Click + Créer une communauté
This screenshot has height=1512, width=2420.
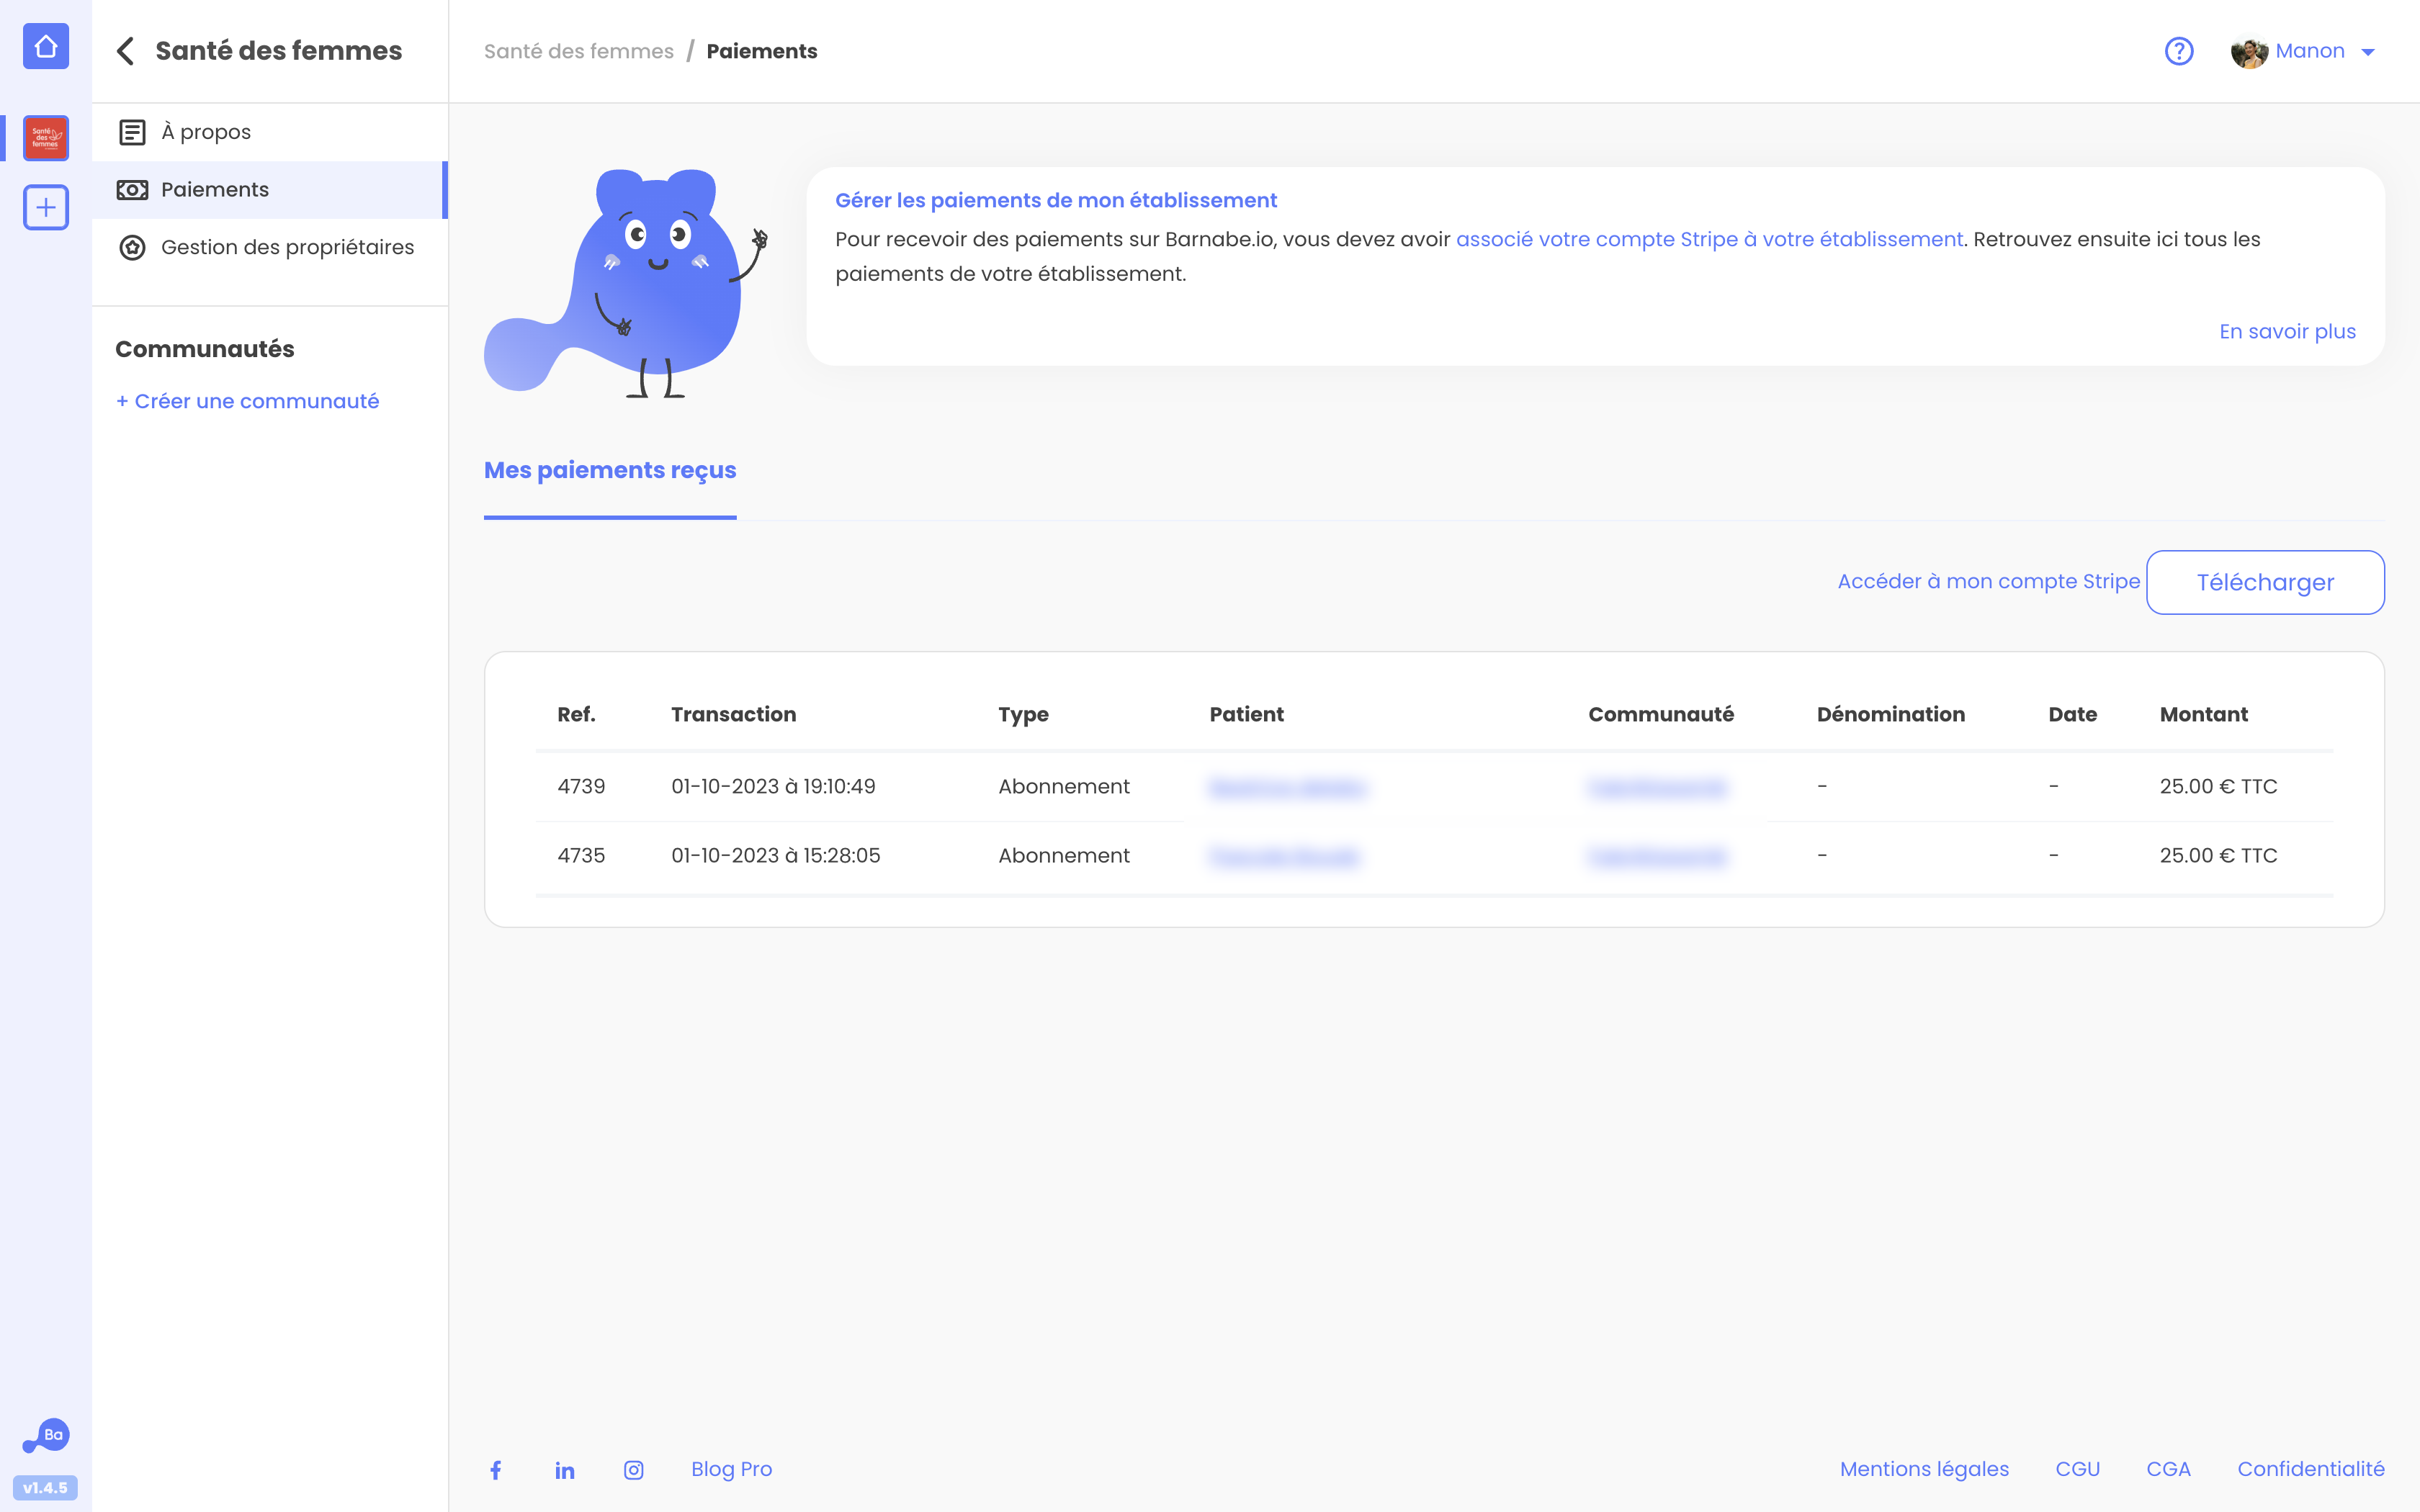pos(247,401)
